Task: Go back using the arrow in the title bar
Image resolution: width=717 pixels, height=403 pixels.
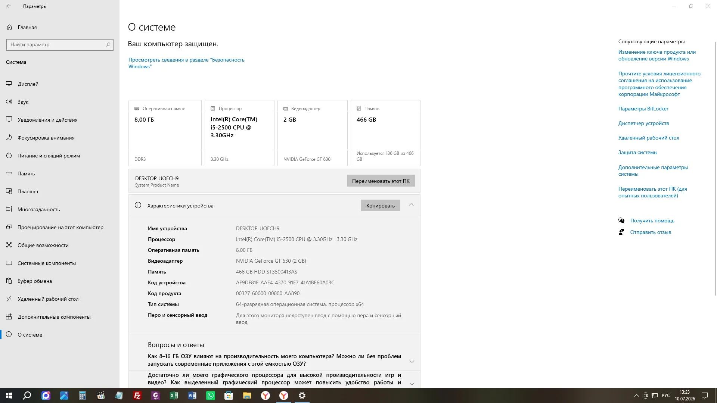Action: tap(9, 6)
